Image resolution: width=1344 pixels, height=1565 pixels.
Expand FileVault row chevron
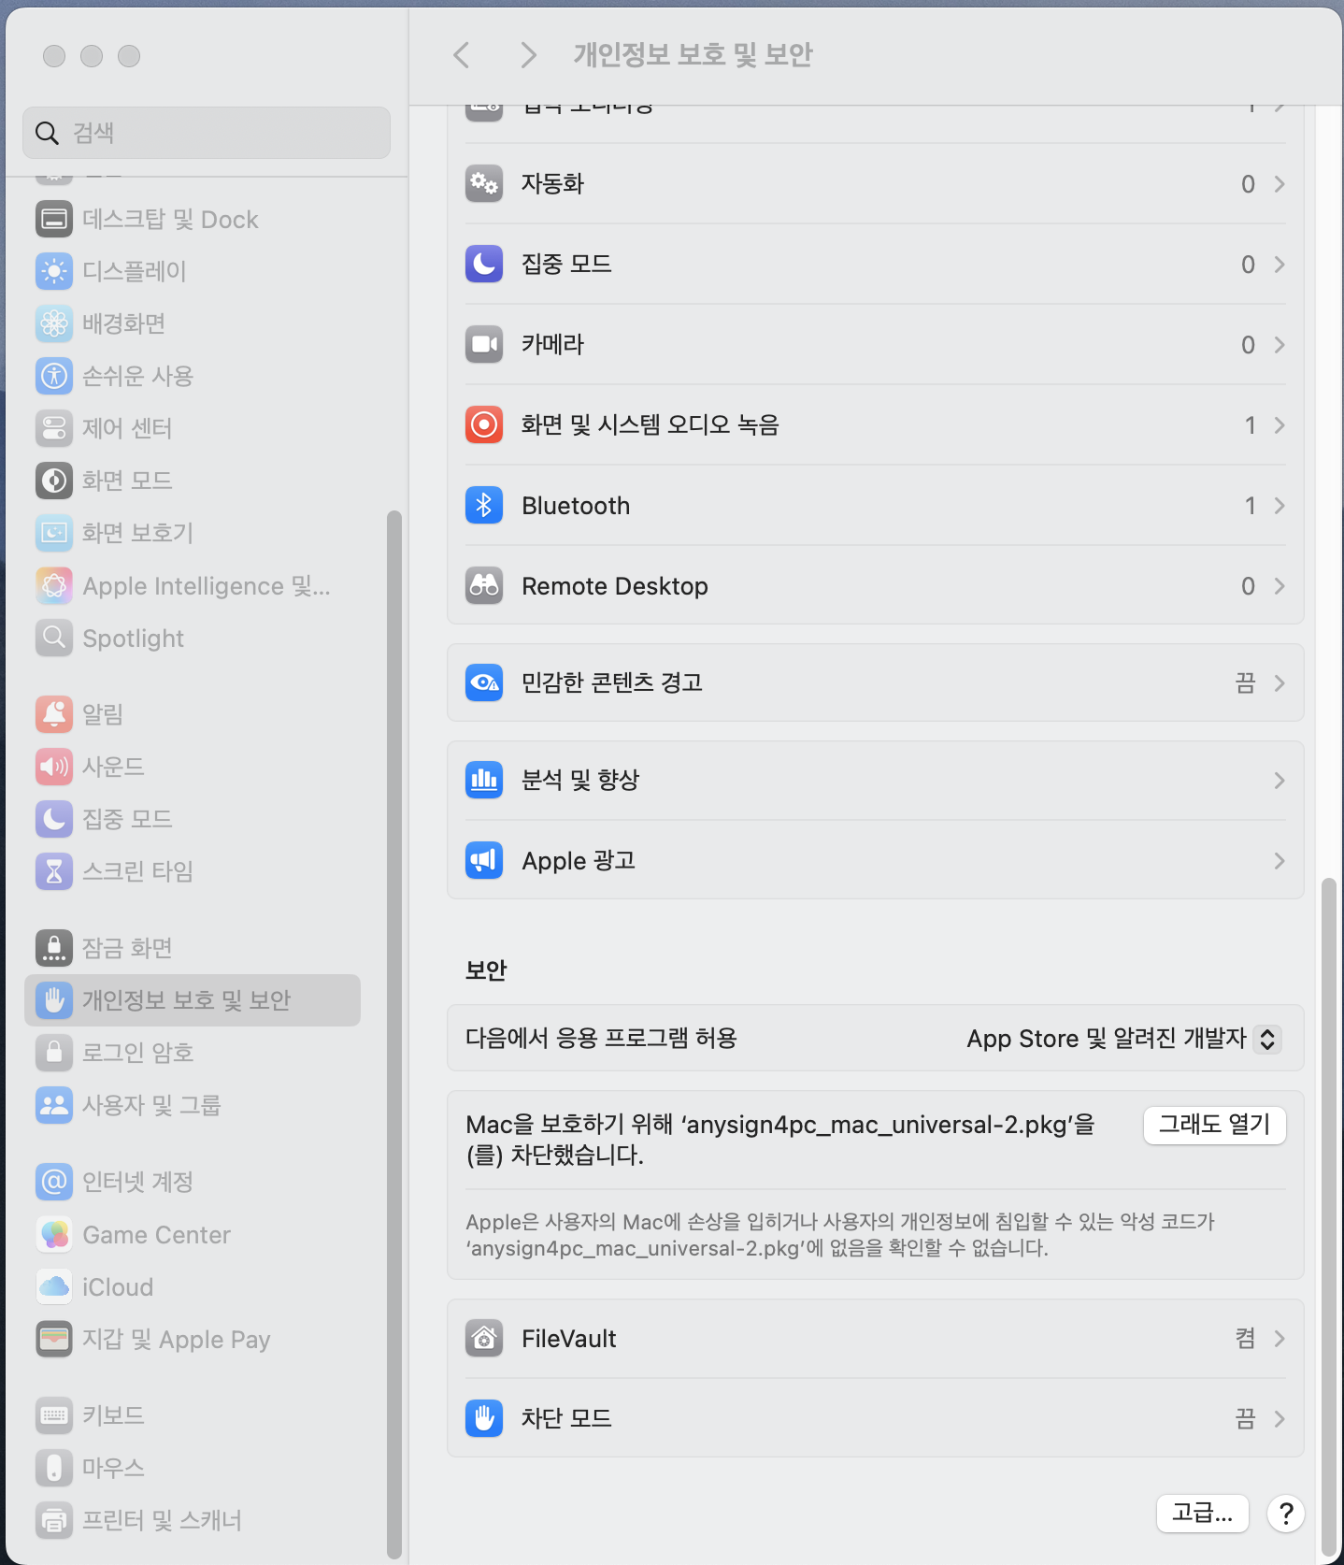coord(1280,1339)
